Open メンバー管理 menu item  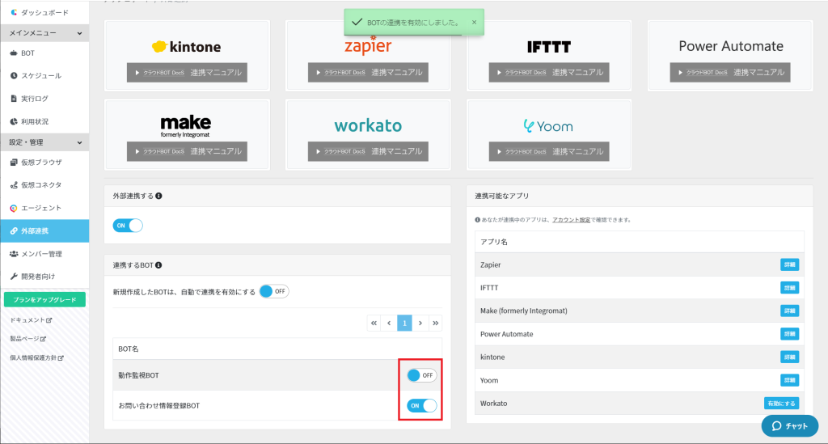click(x=45, y=253)
